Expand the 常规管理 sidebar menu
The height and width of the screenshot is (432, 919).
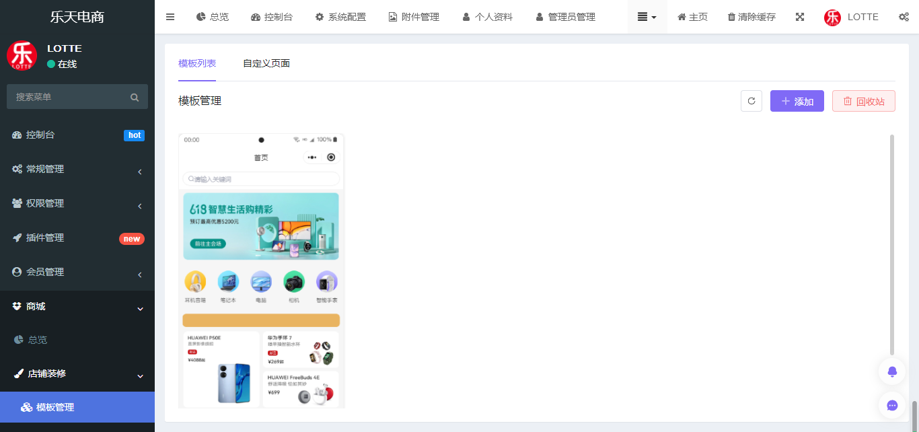(77, 169)
